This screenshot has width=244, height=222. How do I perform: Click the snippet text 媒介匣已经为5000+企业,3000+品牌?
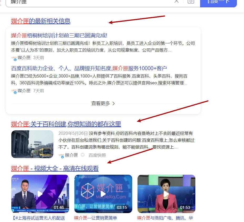[x=99, y=79]
